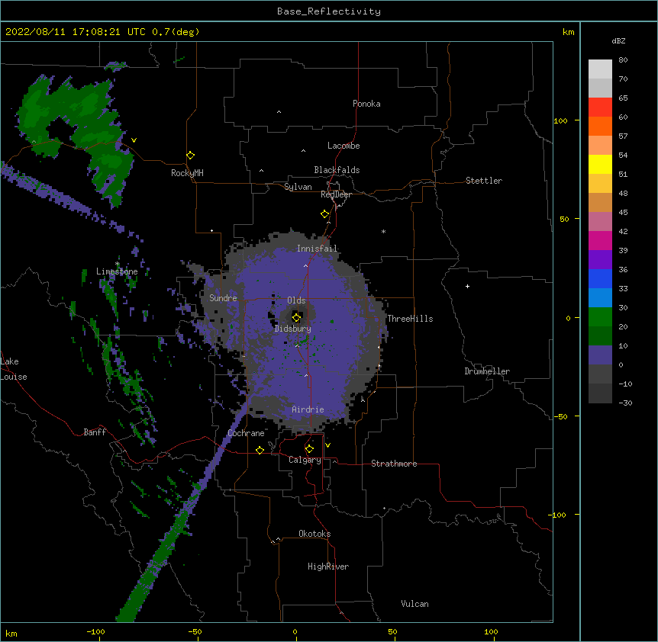
Task: Click the HighRiver label
Action: click(x=328, y=567)
